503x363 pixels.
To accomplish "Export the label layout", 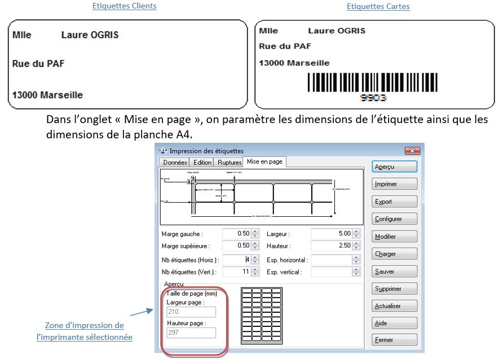I will pos(394,201).
